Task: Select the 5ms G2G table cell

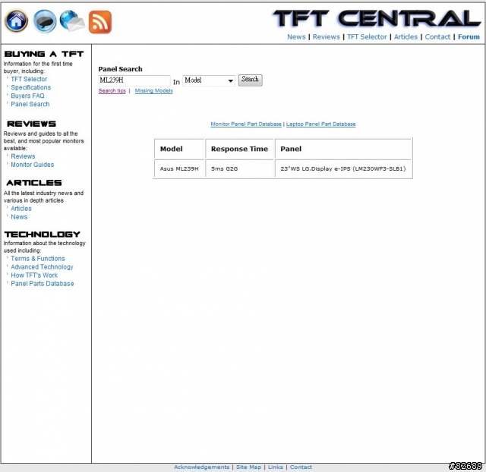Action: coord(240,168)
